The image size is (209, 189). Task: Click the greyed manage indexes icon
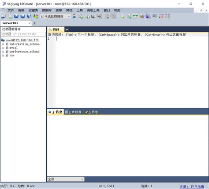point(113,16)
